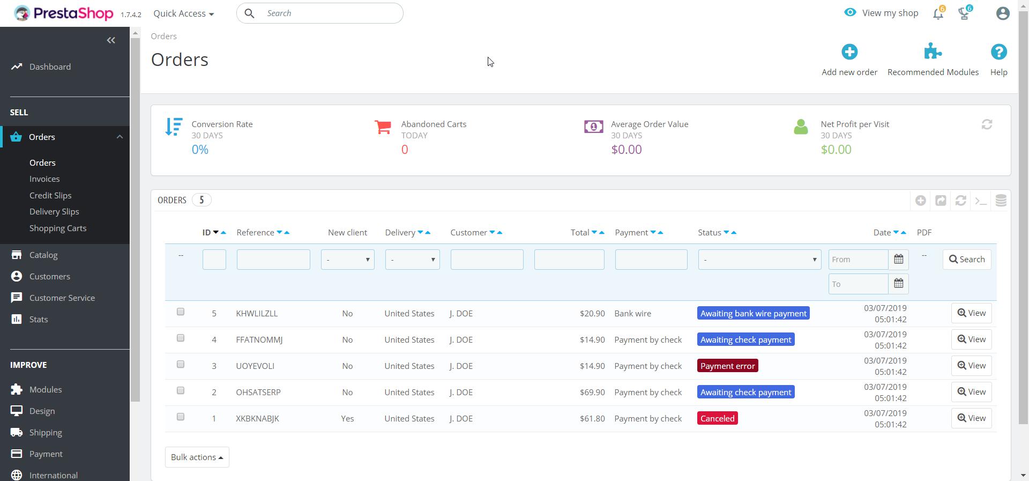Viewport: 1029px width, 481px height.
Task: View order 5 KHWLILZLL
Action: 972,313
